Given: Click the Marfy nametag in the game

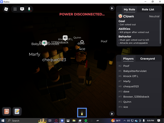Looking at the screenshot, I should tap(34, 54).
